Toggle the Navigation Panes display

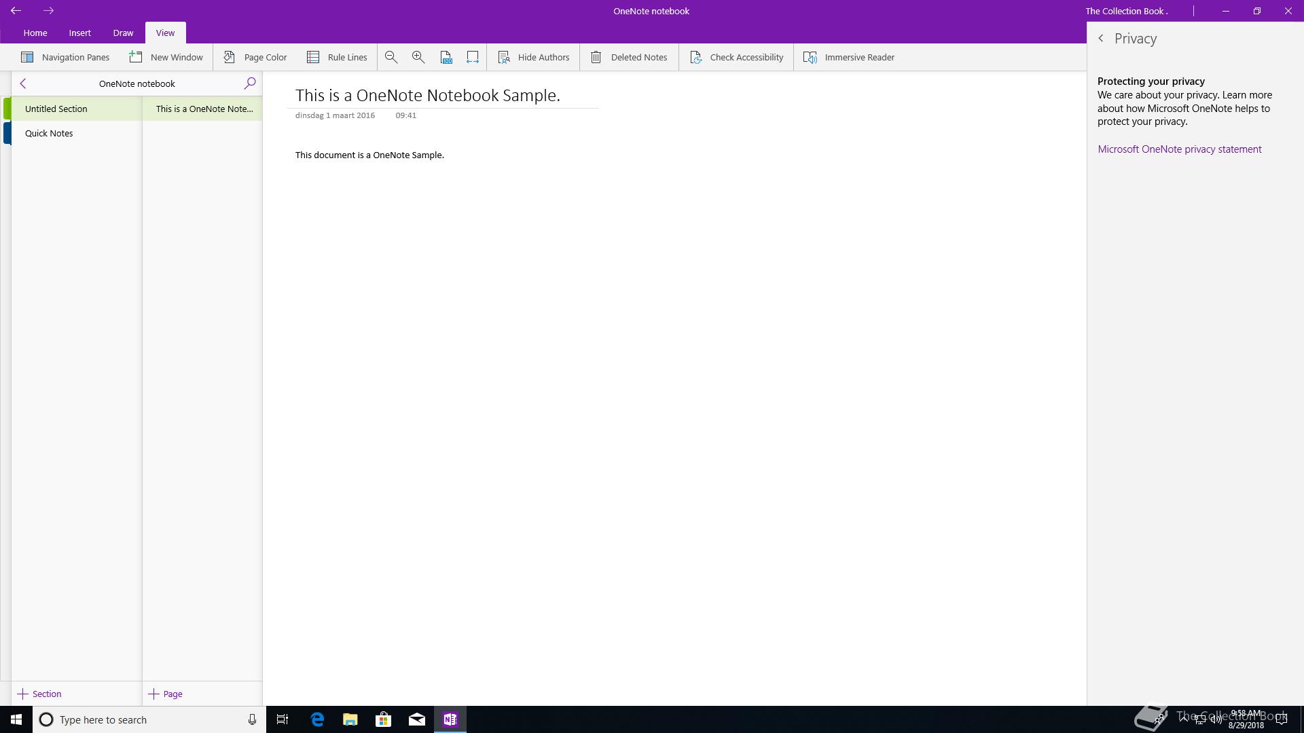[x=65, y=57]
